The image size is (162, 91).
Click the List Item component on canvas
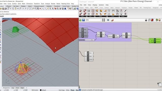101,34
